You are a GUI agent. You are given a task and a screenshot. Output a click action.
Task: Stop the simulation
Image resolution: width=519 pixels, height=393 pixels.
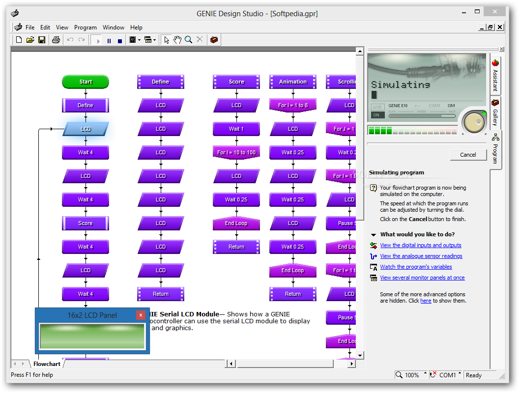click(x=120, y=41)
